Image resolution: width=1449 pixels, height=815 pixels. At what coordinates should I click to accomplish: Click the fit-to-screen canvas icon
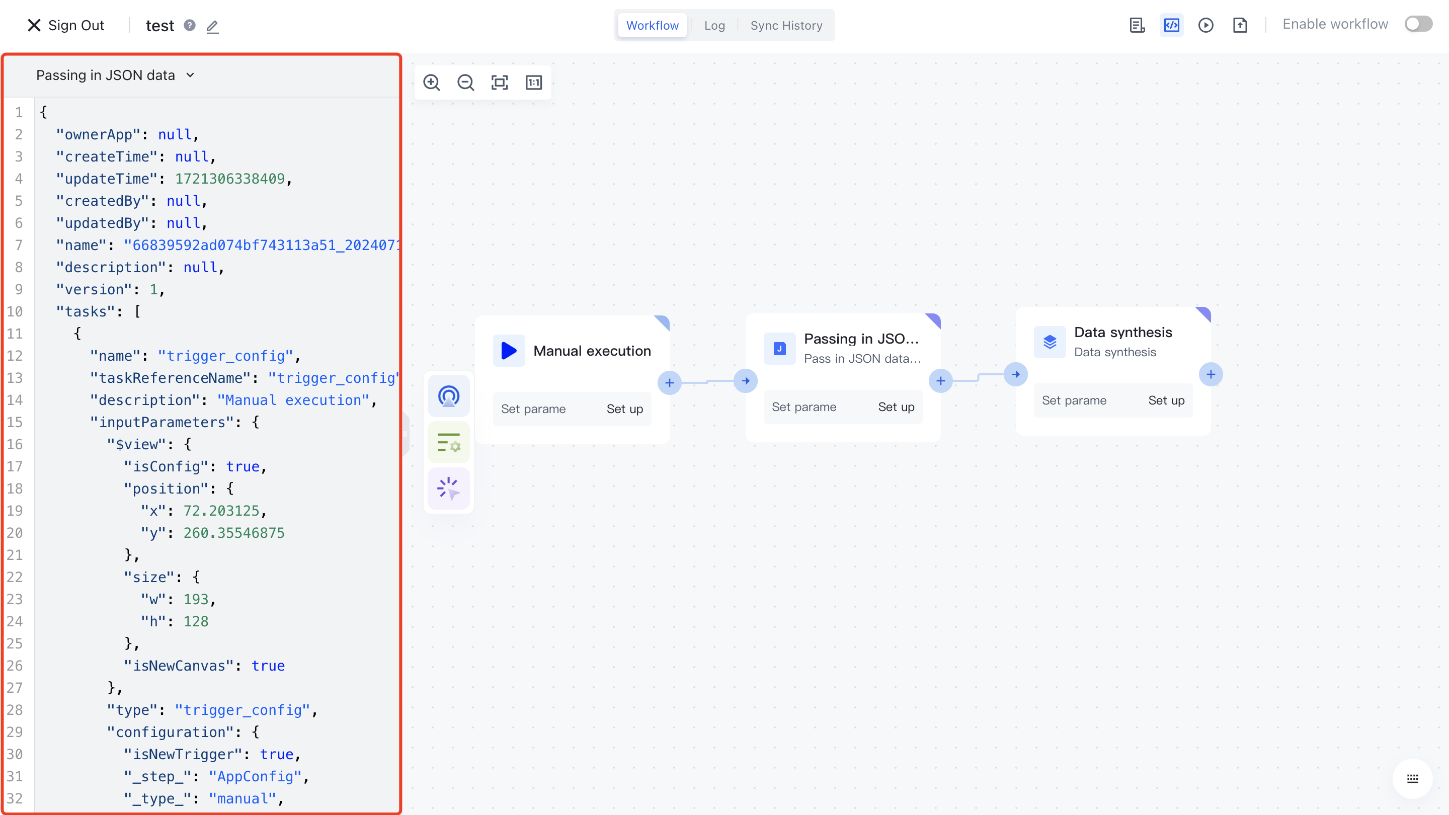click(500, 83)
